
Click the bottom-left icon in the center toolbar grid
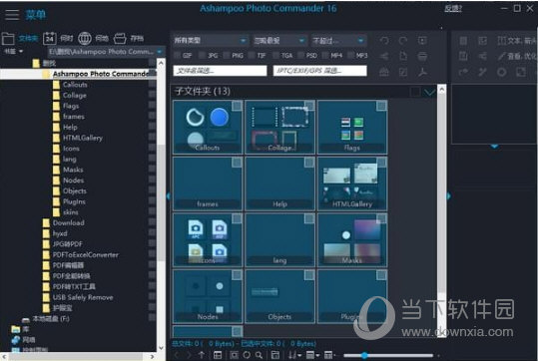tap(384, 72)
